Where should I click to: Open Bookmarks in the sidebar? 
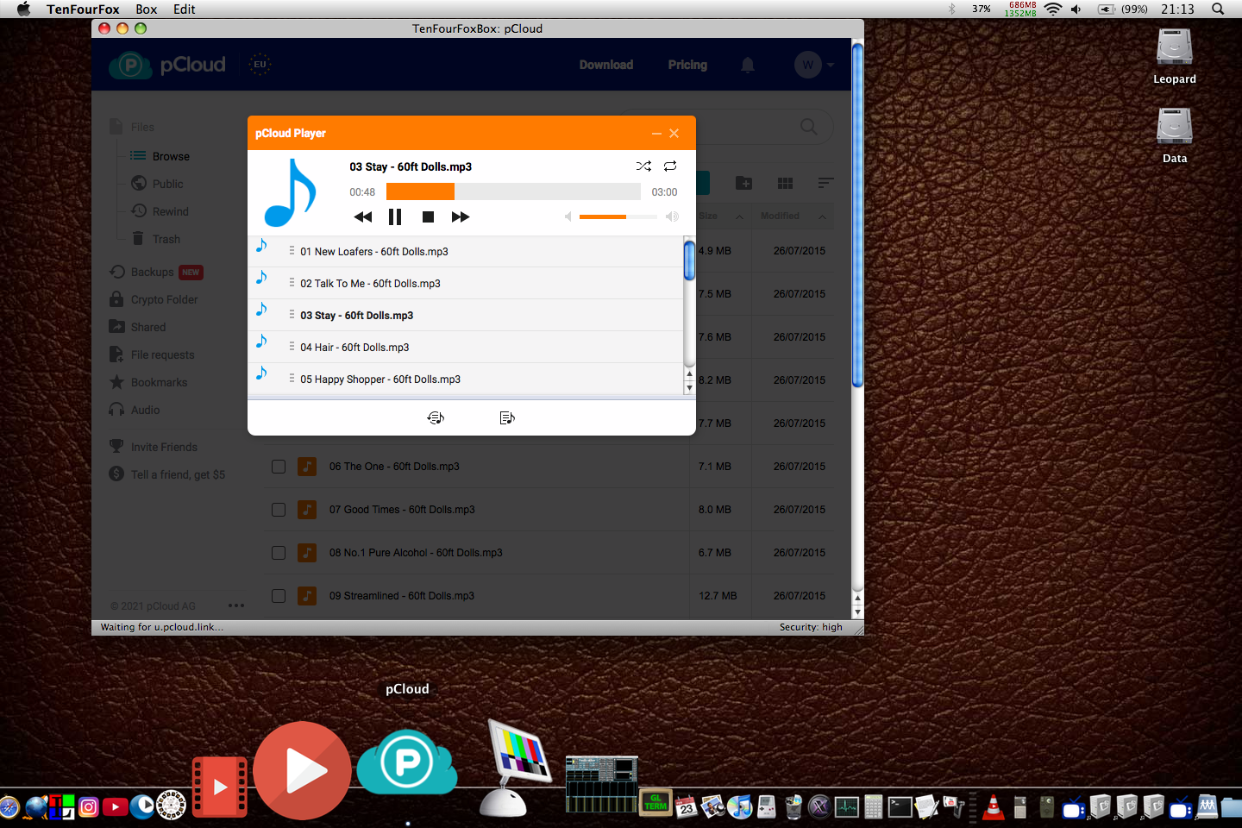tap(159, 382)
